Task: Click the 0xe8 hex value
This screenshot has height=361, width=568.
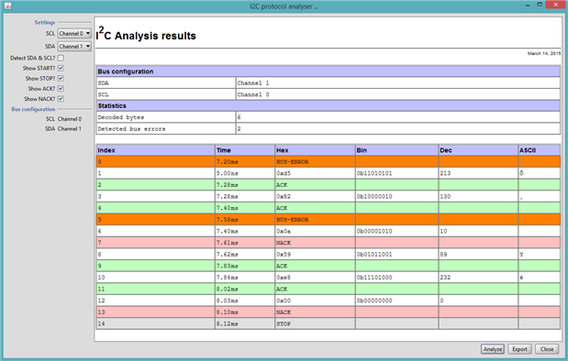Action: [x=284, y=278]
